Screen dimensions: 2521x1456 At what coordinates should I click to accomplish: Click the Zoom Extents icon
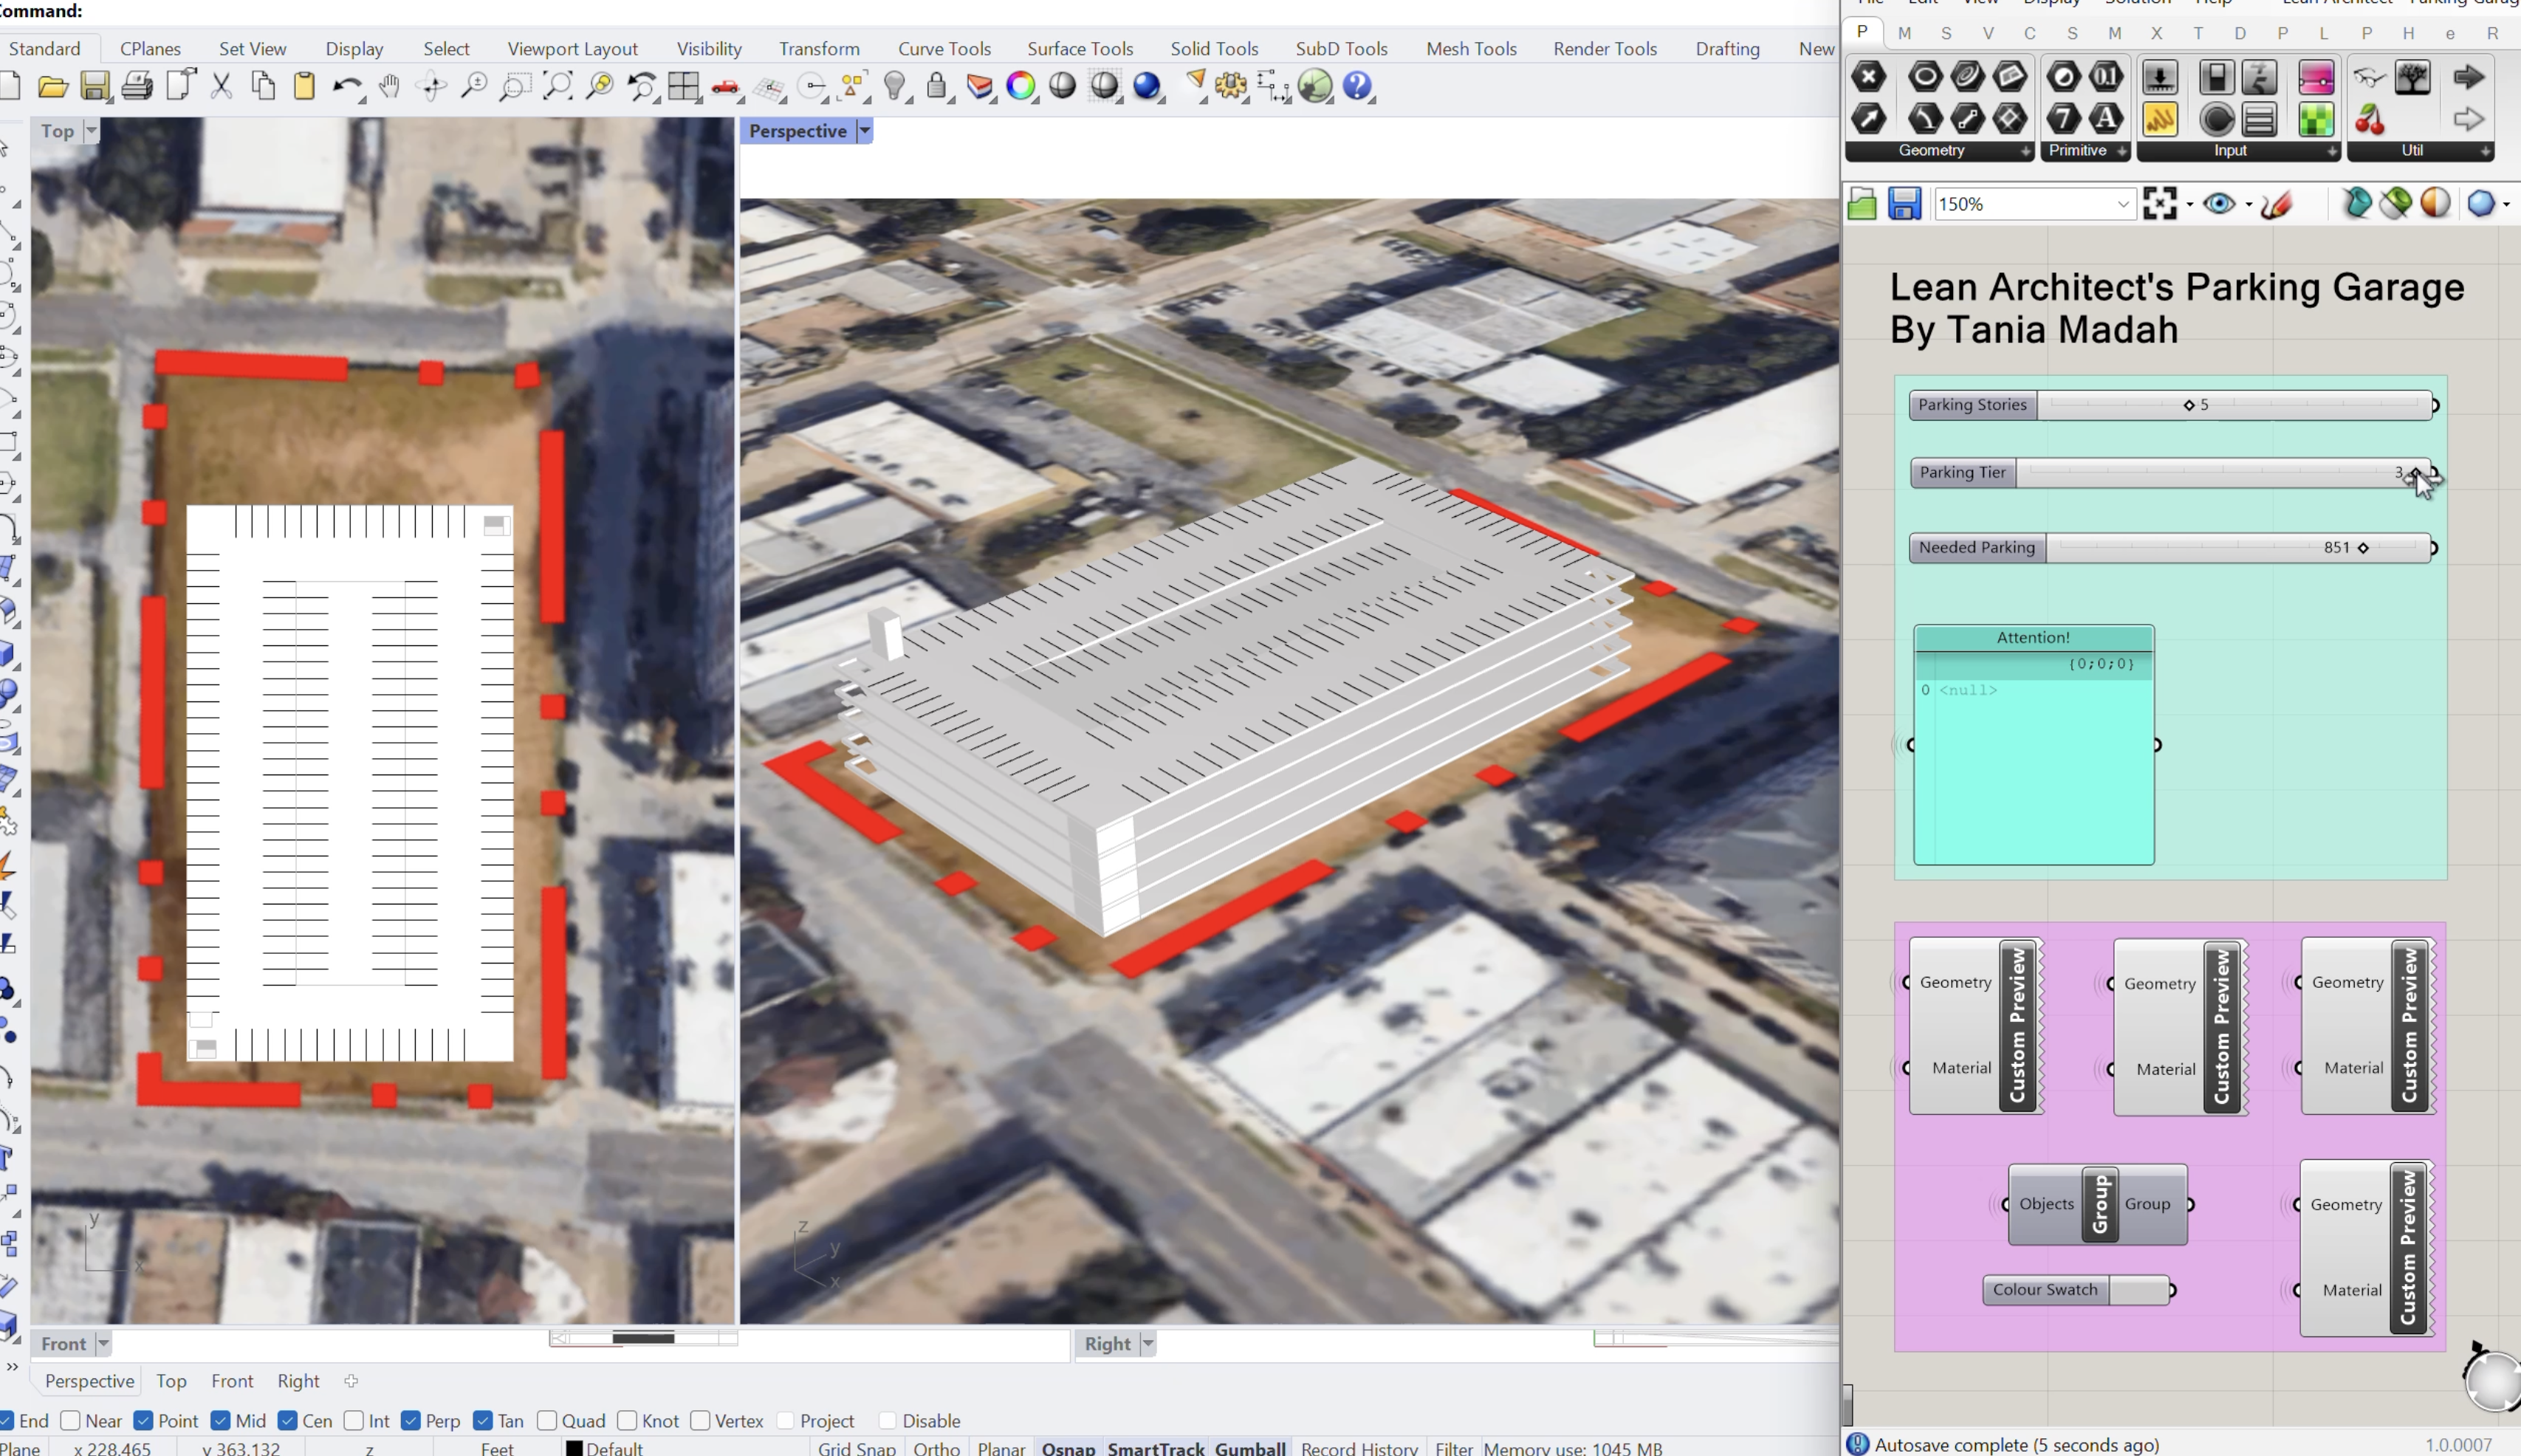coord(558,86)
